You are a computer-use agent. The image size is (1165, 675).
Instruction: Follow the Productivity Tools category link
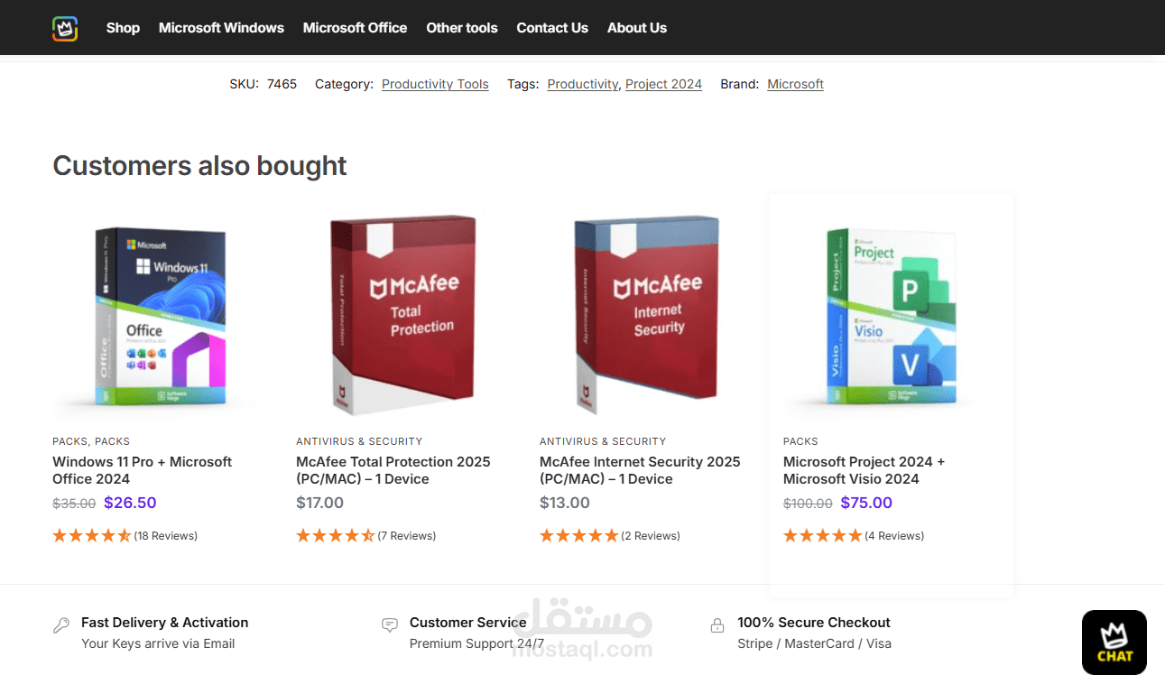[435, 84]
